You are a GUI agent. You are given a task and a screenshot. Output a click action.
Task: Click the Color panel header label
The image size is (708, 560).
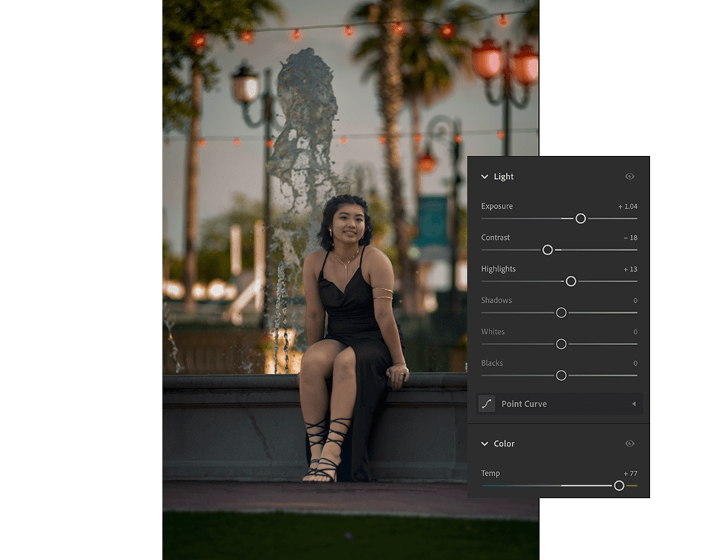tap(505, 443)
